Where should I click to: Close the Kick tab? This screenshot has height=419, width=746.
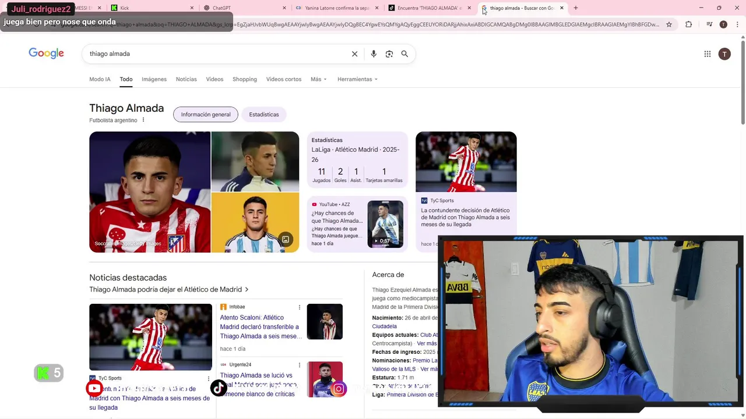click(192, 8)
